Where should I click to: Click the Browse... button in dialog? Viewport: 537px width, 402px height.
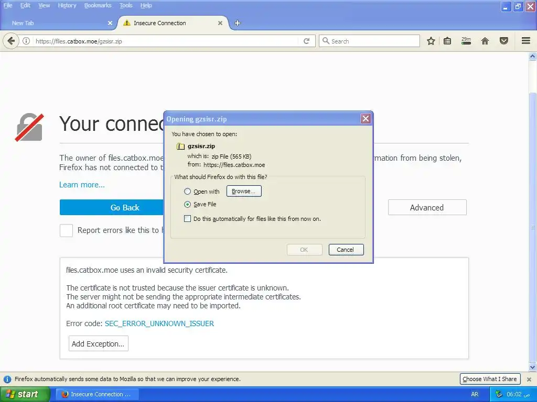coord(244,191)
